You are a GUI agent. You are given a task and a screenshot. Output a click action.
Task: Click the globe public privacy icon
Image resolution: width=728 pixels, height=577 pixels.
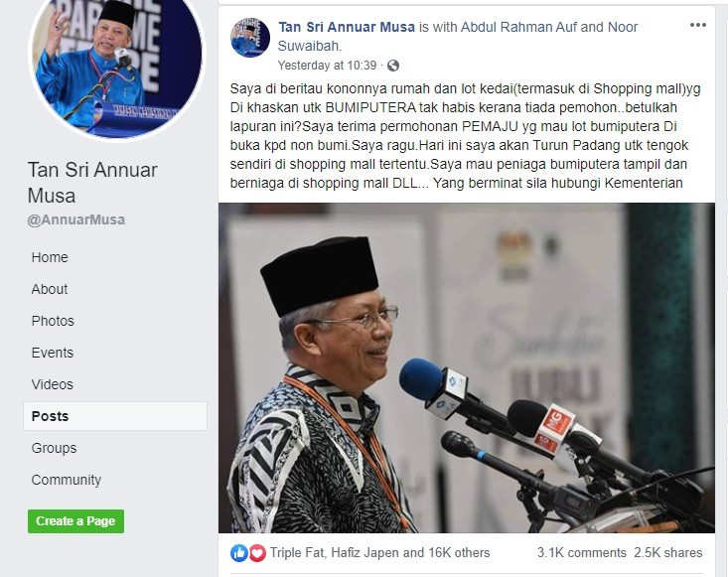coord(392,66)
